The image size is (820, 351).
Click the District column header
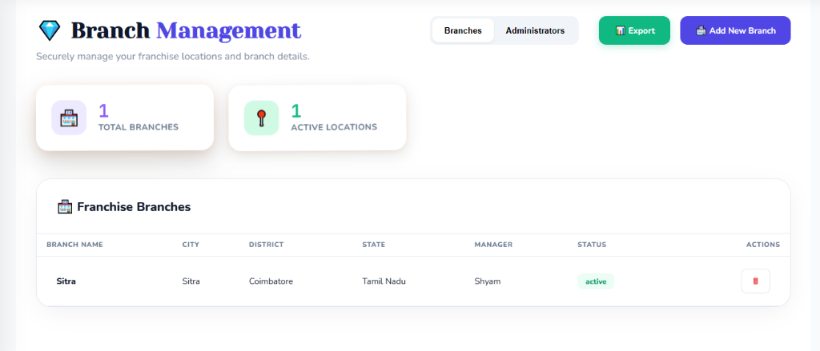point(266,245)
